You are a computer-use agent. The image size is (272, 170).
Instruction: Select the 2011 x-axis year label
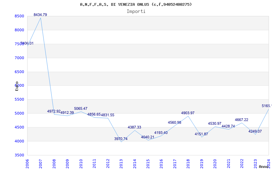[94, 164]
